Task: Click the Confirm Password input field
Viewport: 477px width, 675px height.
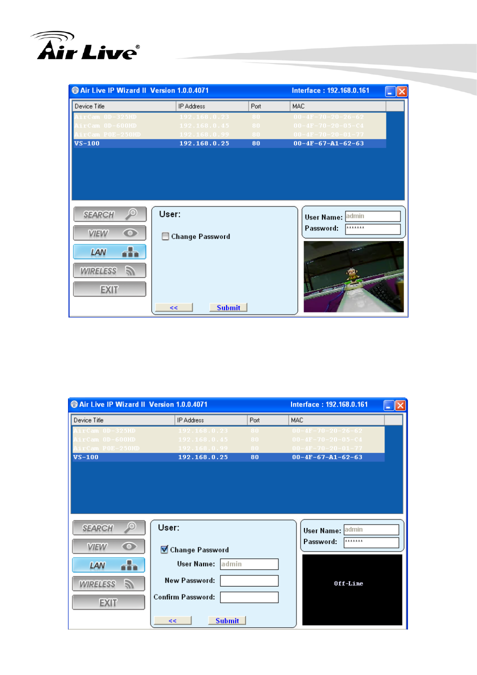Action: click(249, 597)
